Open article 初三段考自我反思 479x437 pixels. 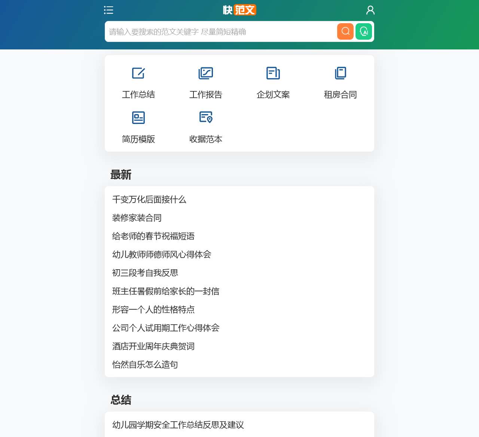pyautogui.click(x=145, y=273)
